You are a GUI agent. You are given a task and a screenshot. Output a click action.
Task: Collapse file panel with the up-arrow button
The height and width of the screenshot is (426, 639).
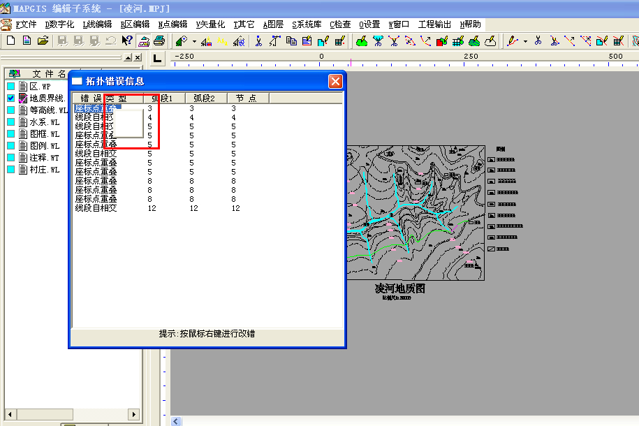tap(127, 57)
